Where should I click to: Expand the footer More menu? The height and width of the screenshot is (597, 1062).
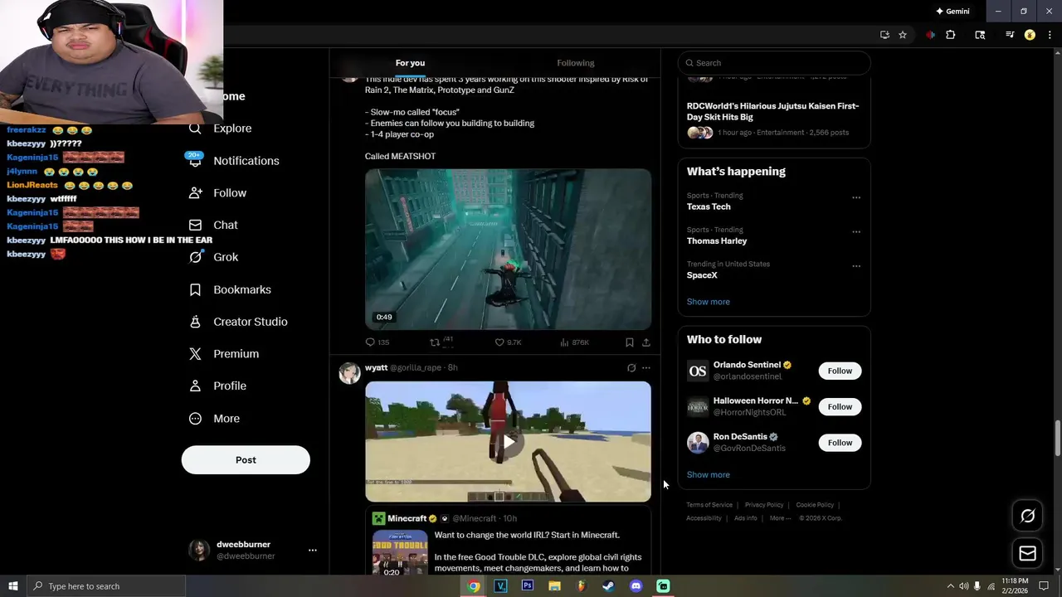[x=780, y=518]
